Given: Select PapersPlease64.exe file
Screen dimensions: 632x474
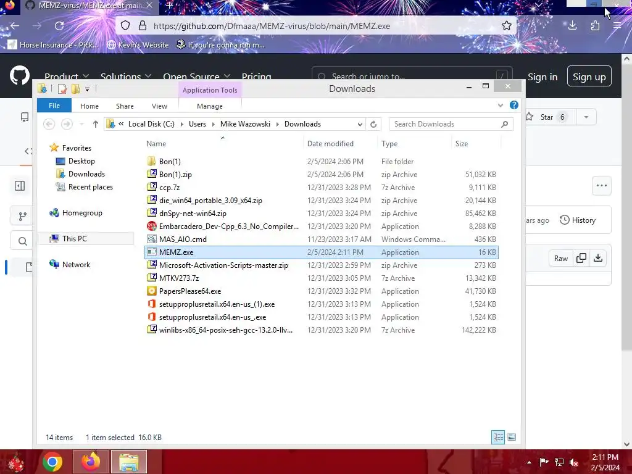Looking at the screenshot, I should (190, 291).
